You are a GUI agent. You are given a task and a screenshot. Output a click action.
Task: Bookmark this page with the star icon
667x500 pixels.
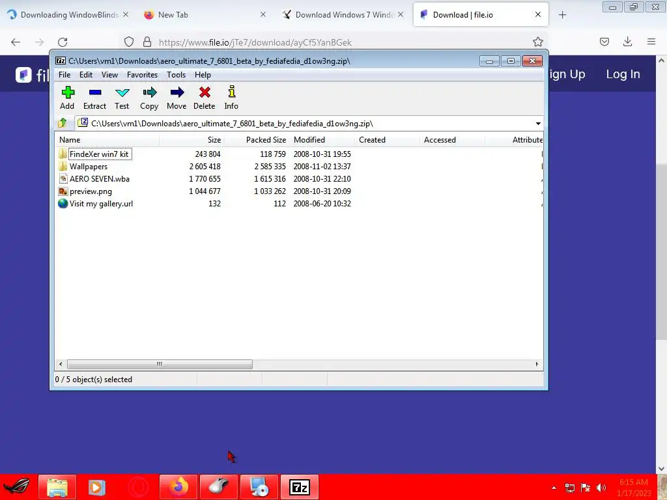click(537, 42)
